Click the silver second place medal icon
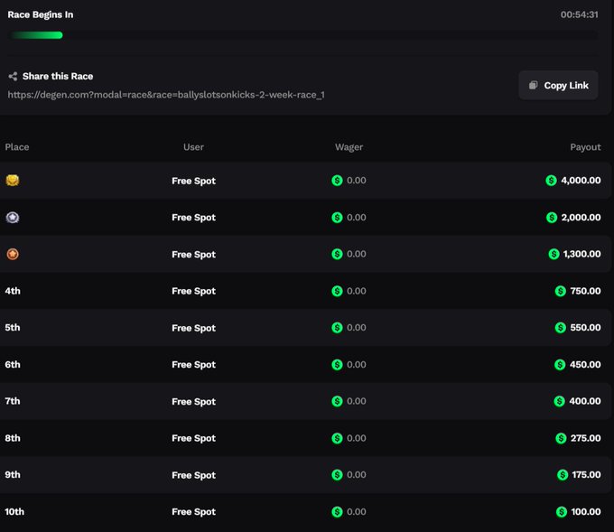The height and width of the screenshot is (532, 614). 13,217
